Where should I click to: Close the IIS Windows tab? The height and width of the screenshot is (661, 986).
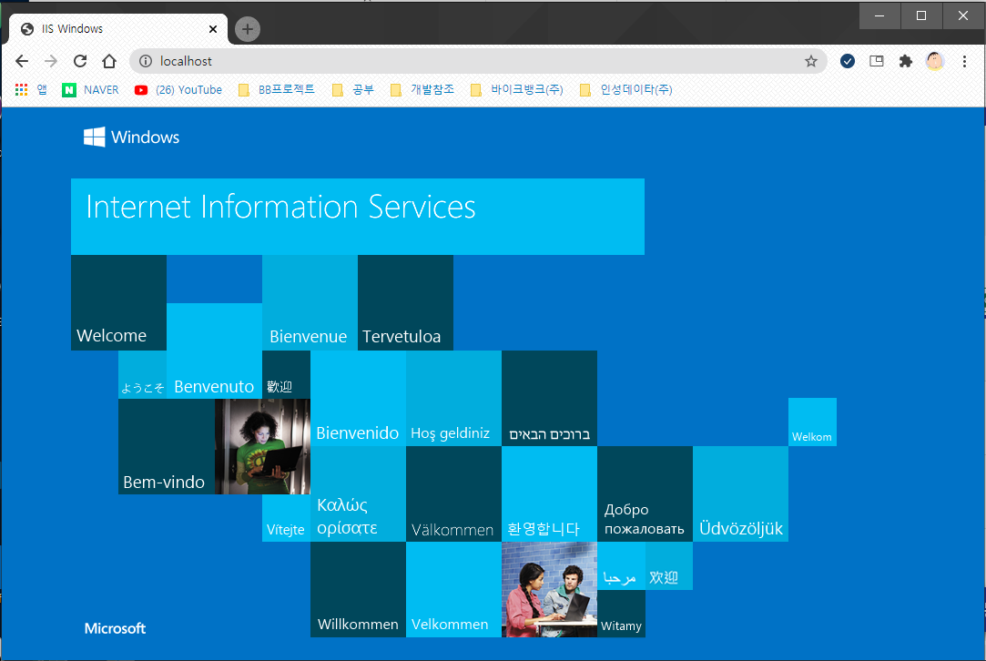click(x=212, y=29)
